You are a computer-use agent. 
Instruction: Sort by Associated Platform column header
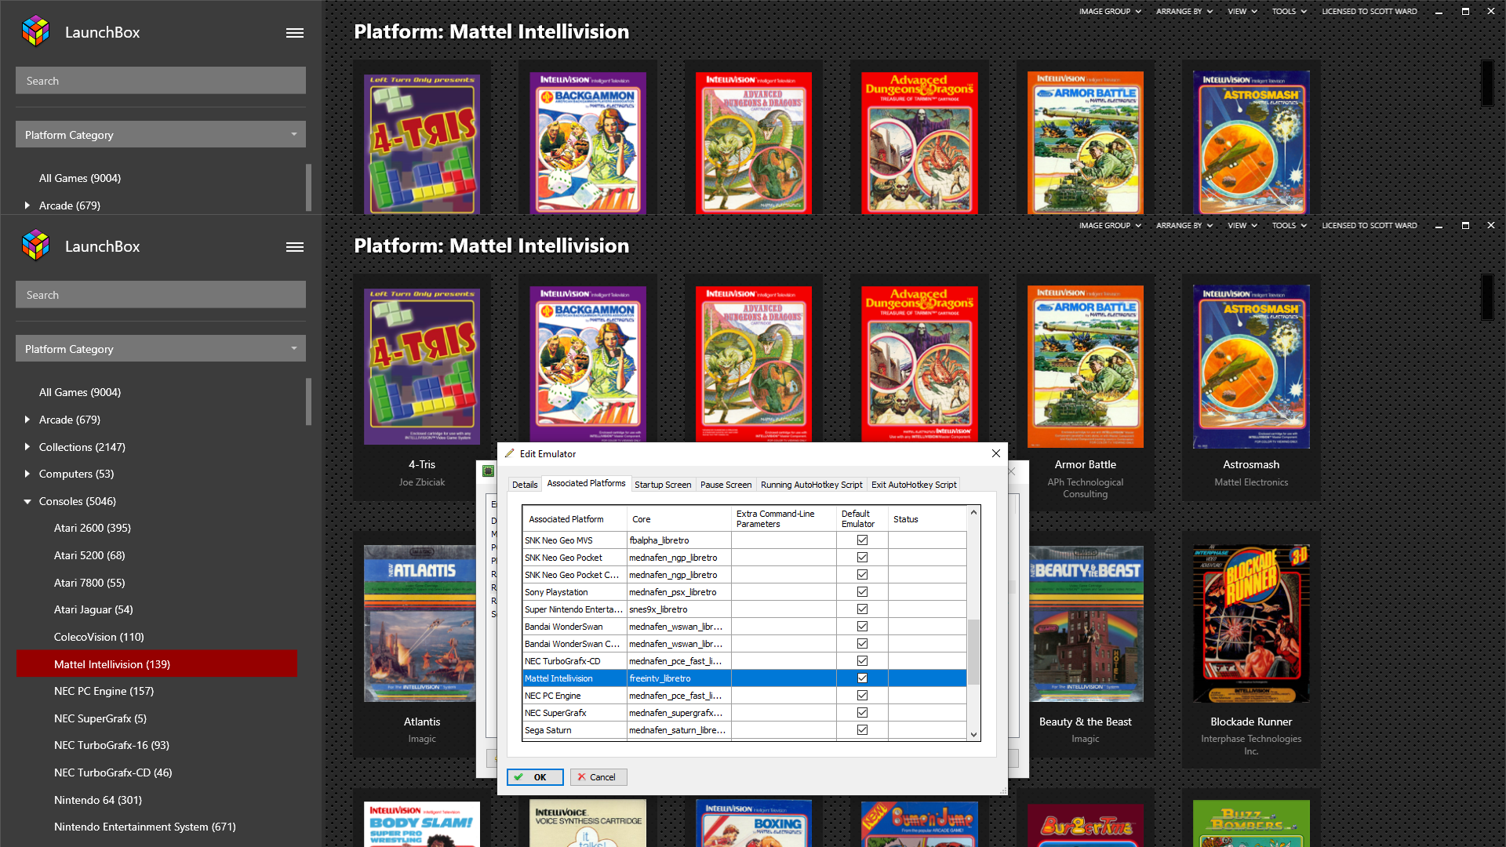tap(574, 519)
